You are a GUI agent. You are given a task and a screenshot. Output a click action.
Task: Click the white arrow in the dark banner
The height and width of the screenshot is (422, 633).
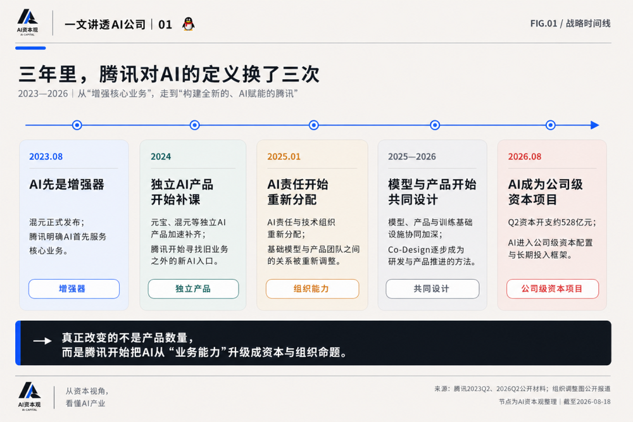[x=42, y=341]
